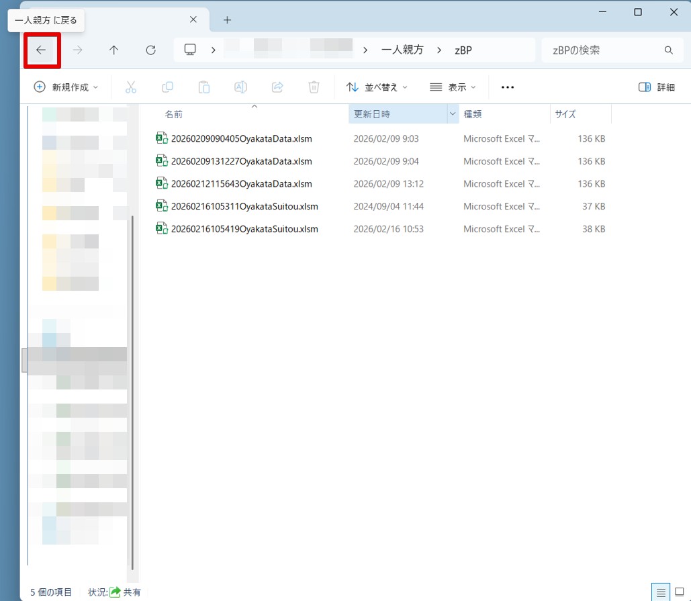Switch to details list view icon

click(661, 592)
